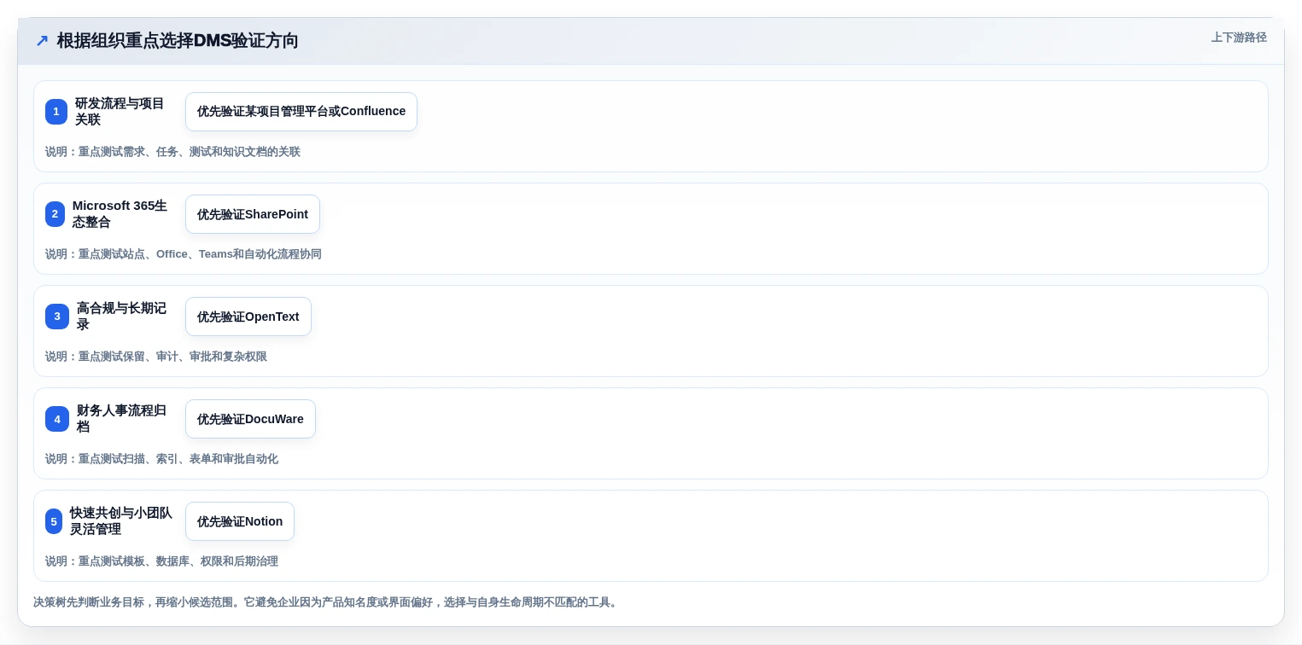Click the arrow icon beside the DMS title
Image resolution: width=1302 pixels, height=645 pixels.
tap(42, 41)
